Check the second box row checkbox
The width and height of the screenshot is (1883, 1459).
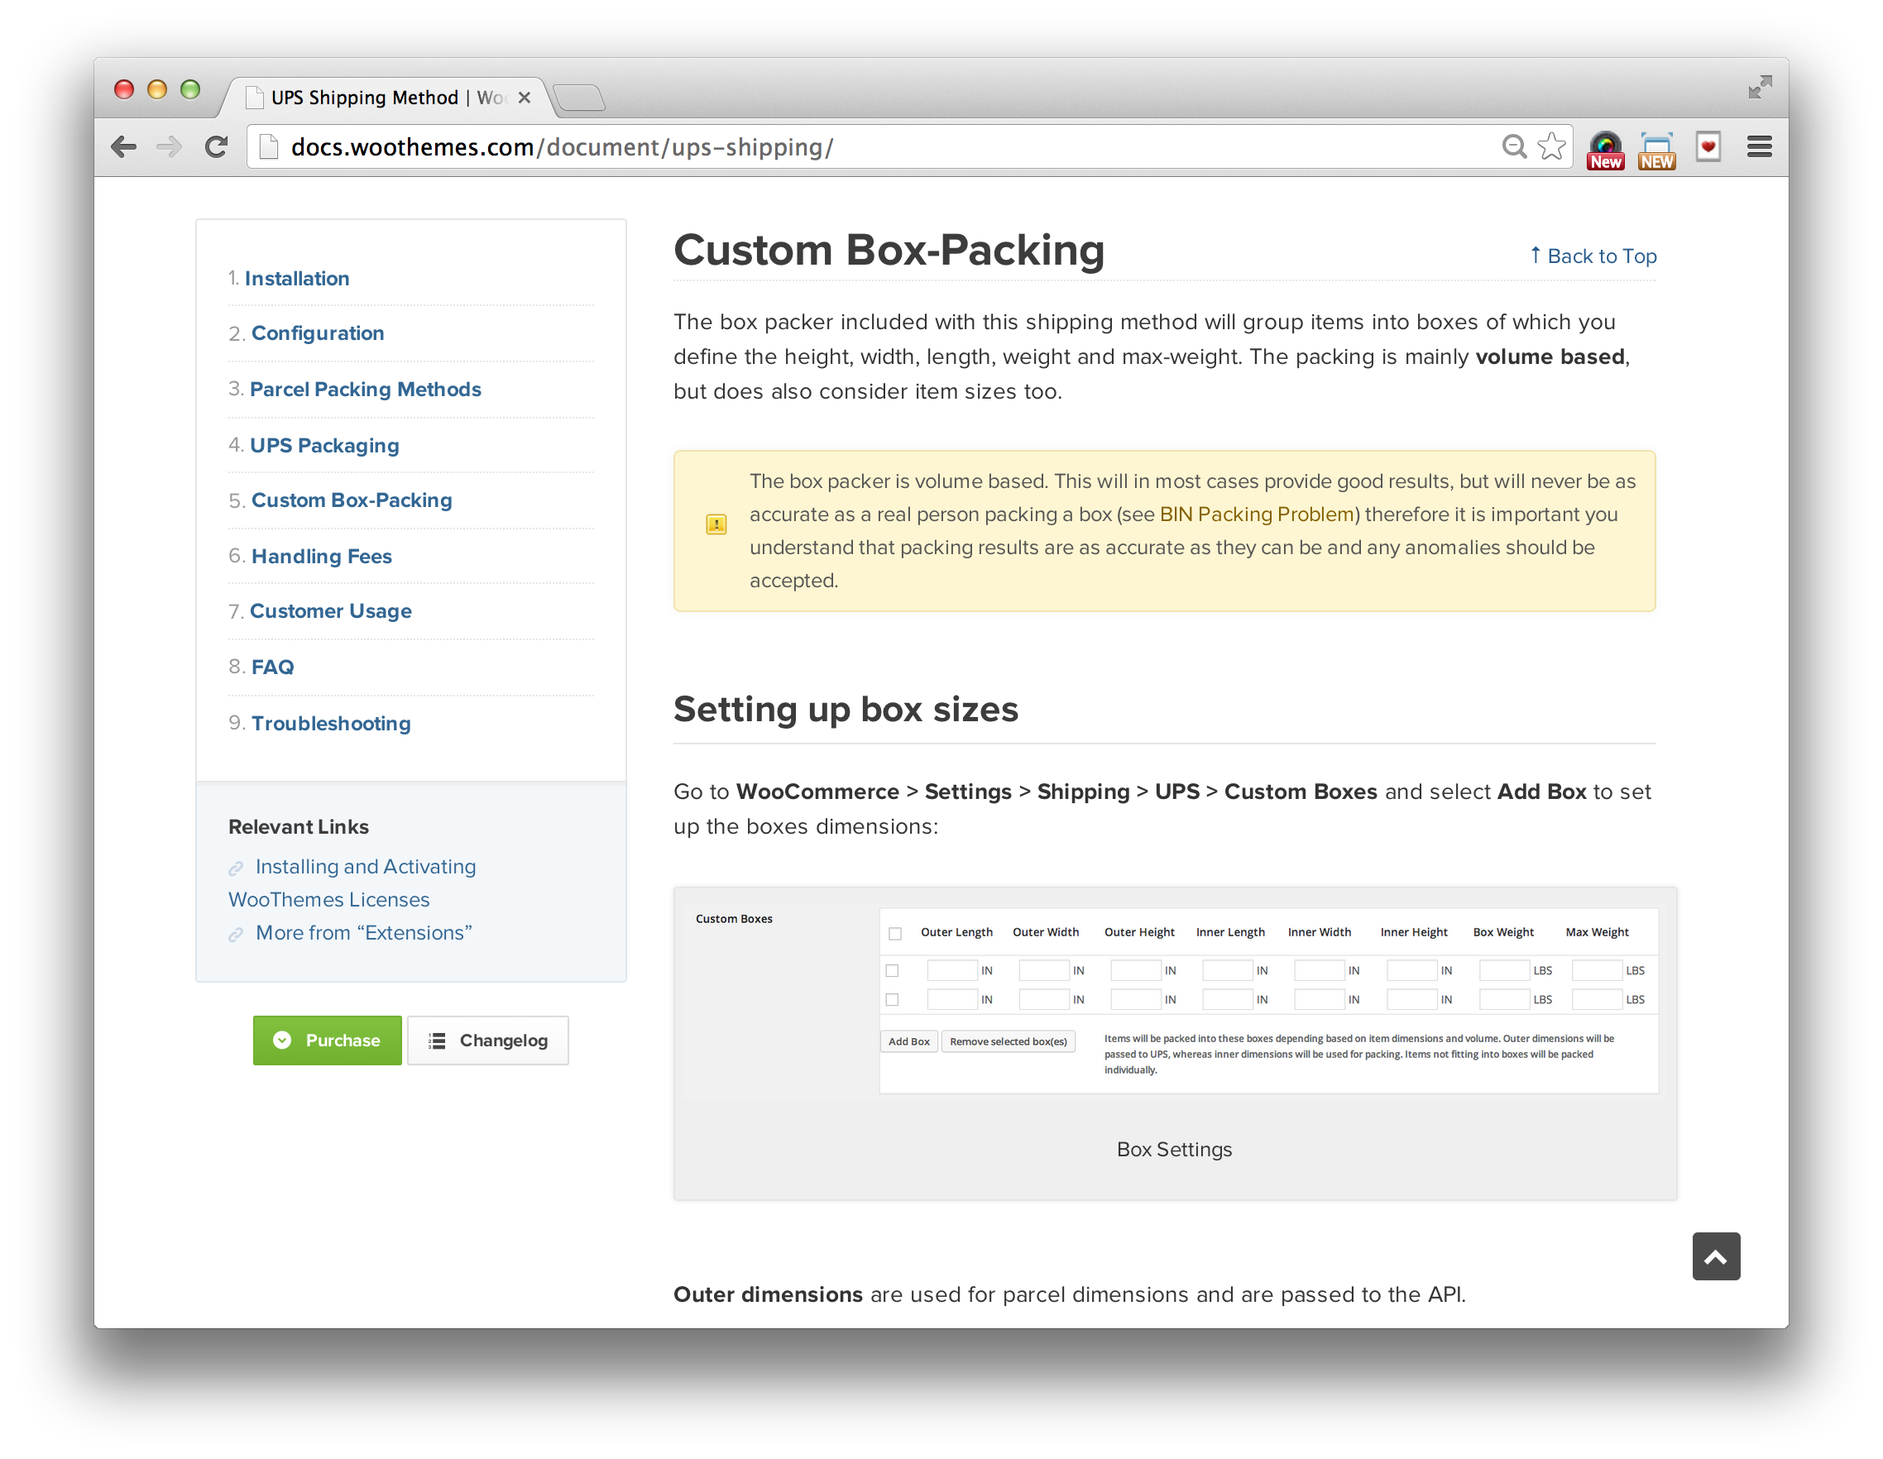893,1000
